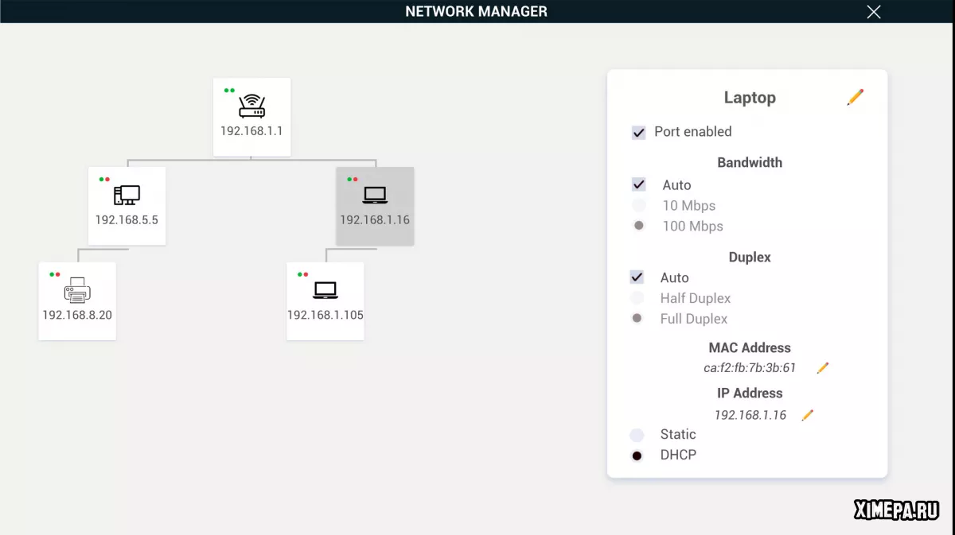Select the printer node 192.168.8.20
The height and width of the screenshot is (535, 955).
[77, 300]
